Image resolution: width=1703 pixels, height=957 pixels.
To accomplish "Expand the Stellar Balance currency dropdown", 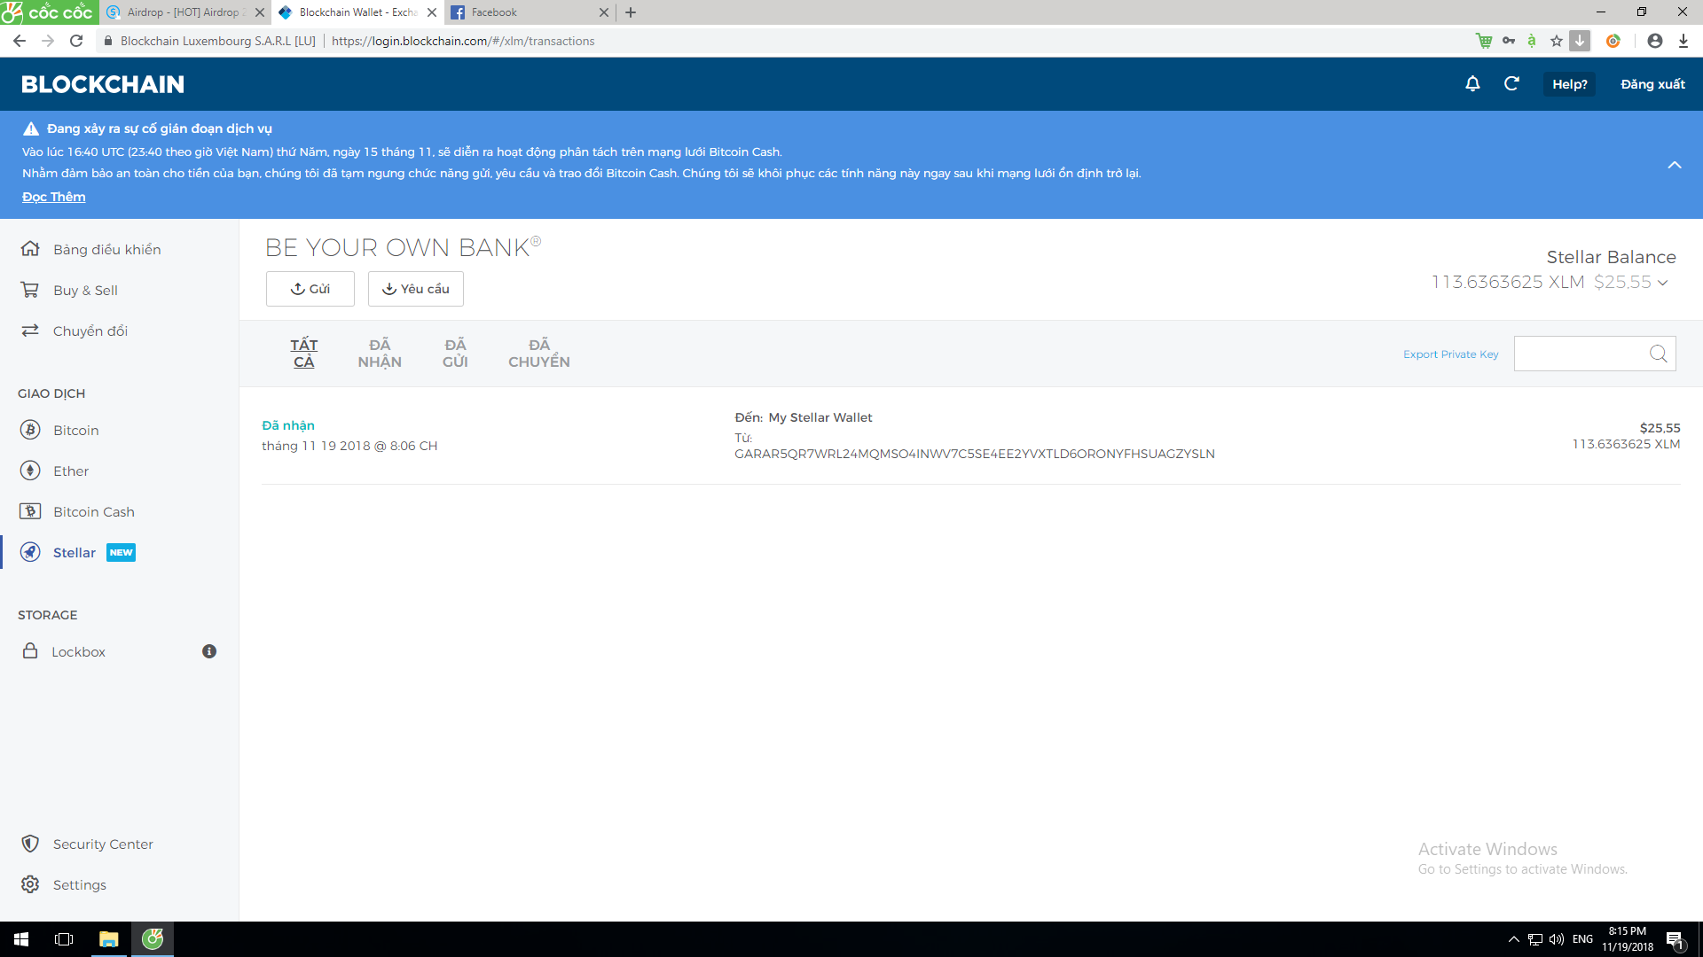I will tap(1663, 283).
